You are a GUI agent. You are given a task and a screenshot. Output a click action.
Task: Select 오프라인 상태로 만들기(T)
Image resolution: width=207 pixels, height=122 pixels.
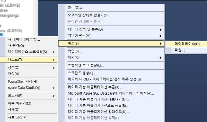(x=88, y=15)
